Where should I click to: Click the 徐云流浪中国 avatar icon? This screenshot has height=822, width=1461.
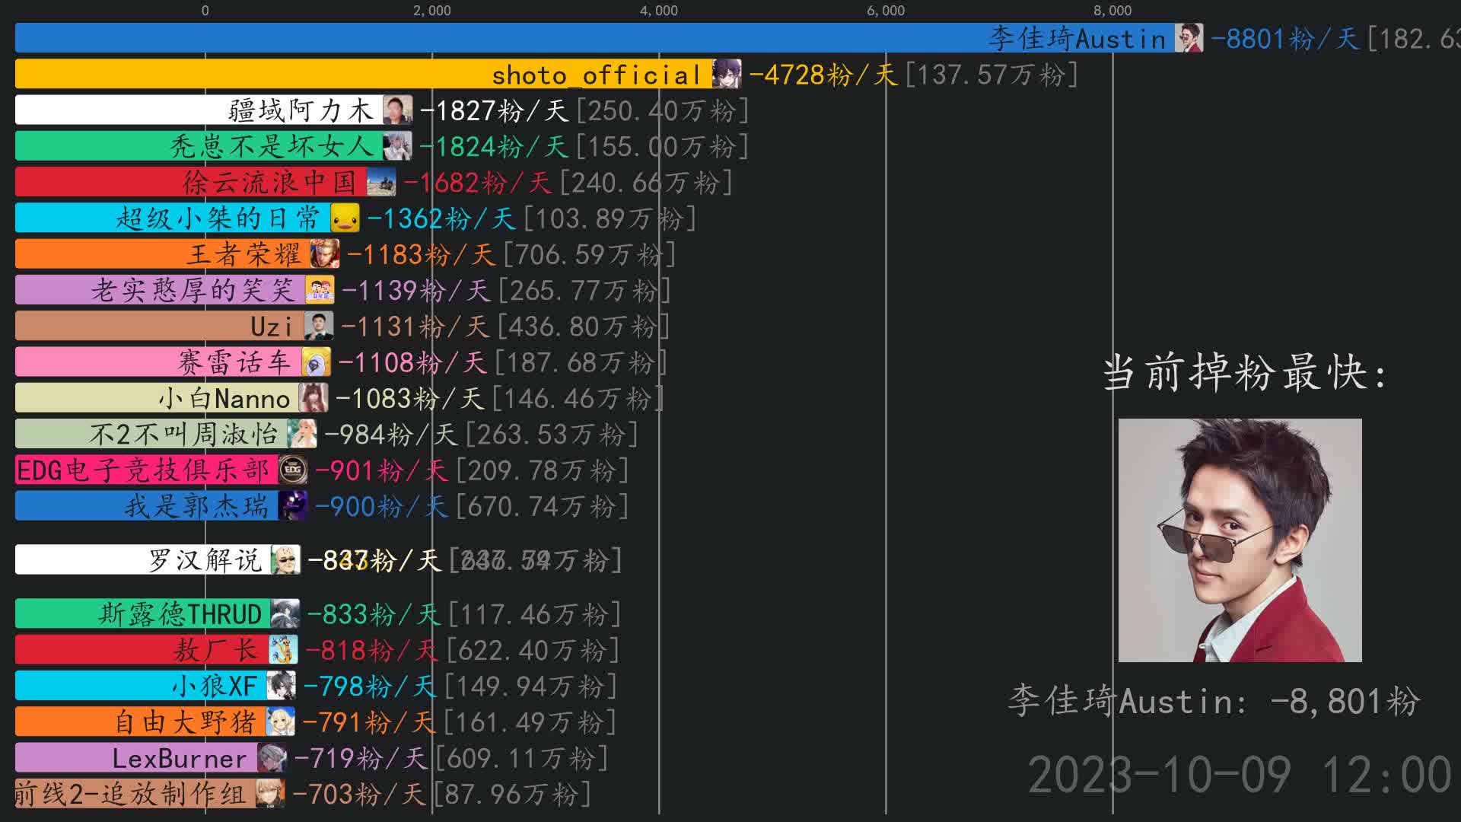381,183
